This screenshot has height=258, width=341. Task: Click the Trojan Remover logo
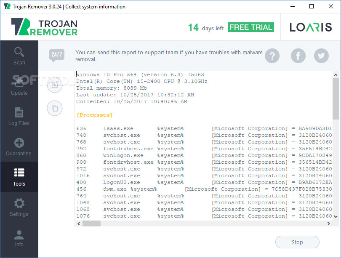pyautogui.click(x=44, y=27)
